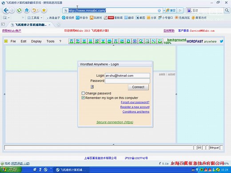Viewport: 231px width, 173px height.
Task: Open Forgot your password? link
Action: click(x=135, y=102)
